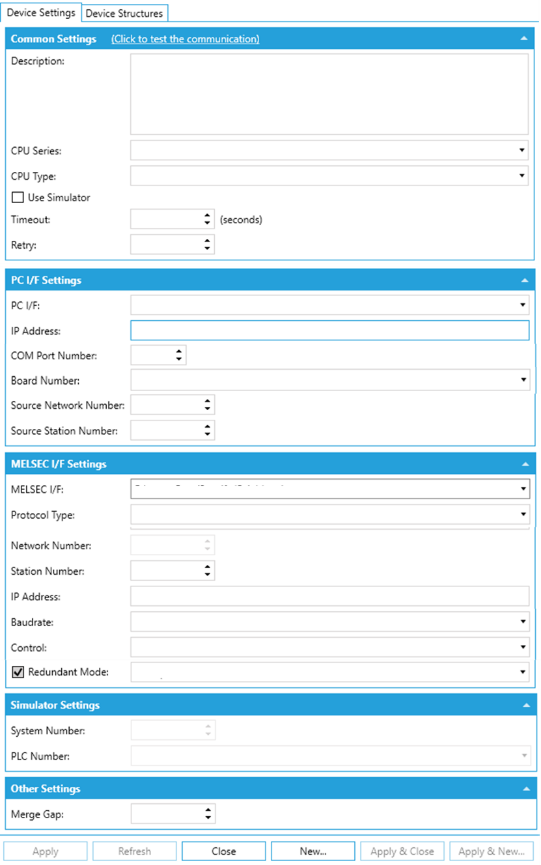This screenshot has width=541, height=865.
Task: Collapse the Simulator Settings section arrow
Action: pos(524,705)
